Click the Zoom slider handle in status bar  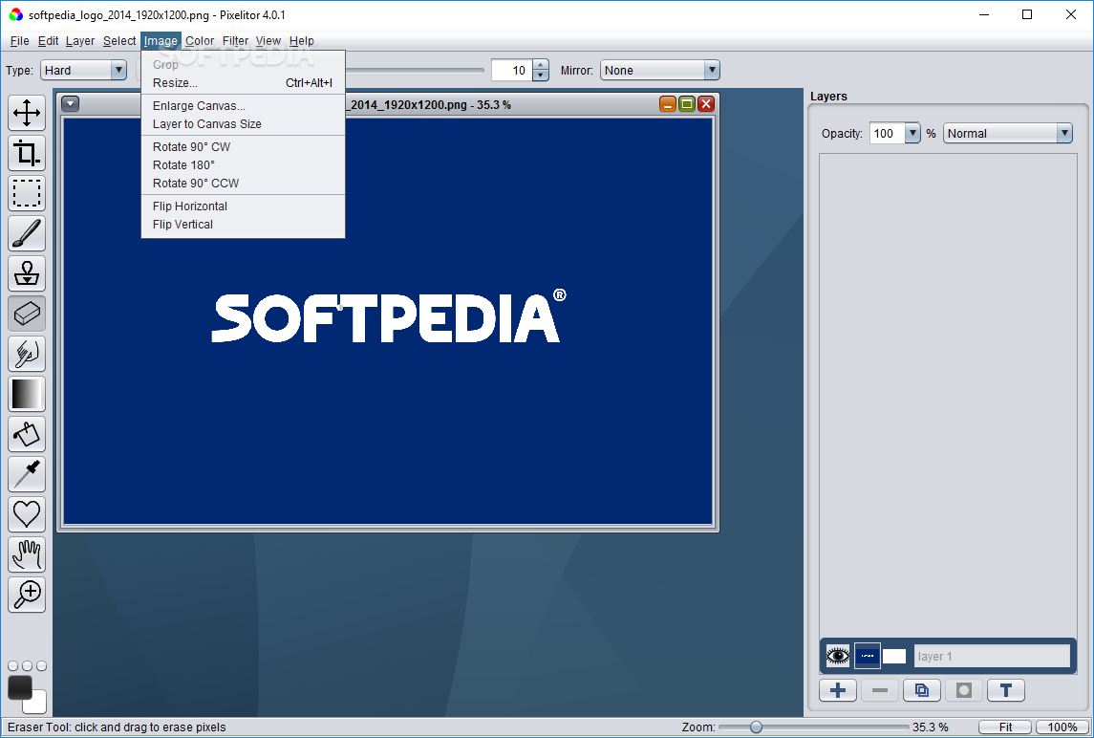756,727
